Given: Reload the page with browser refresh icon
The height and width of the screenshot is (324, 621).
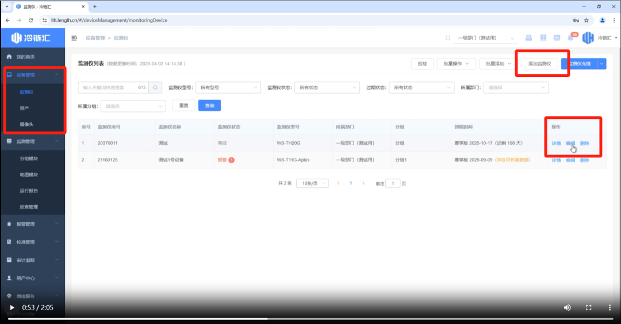Looking at the screenshot, I should coord(30,20).
